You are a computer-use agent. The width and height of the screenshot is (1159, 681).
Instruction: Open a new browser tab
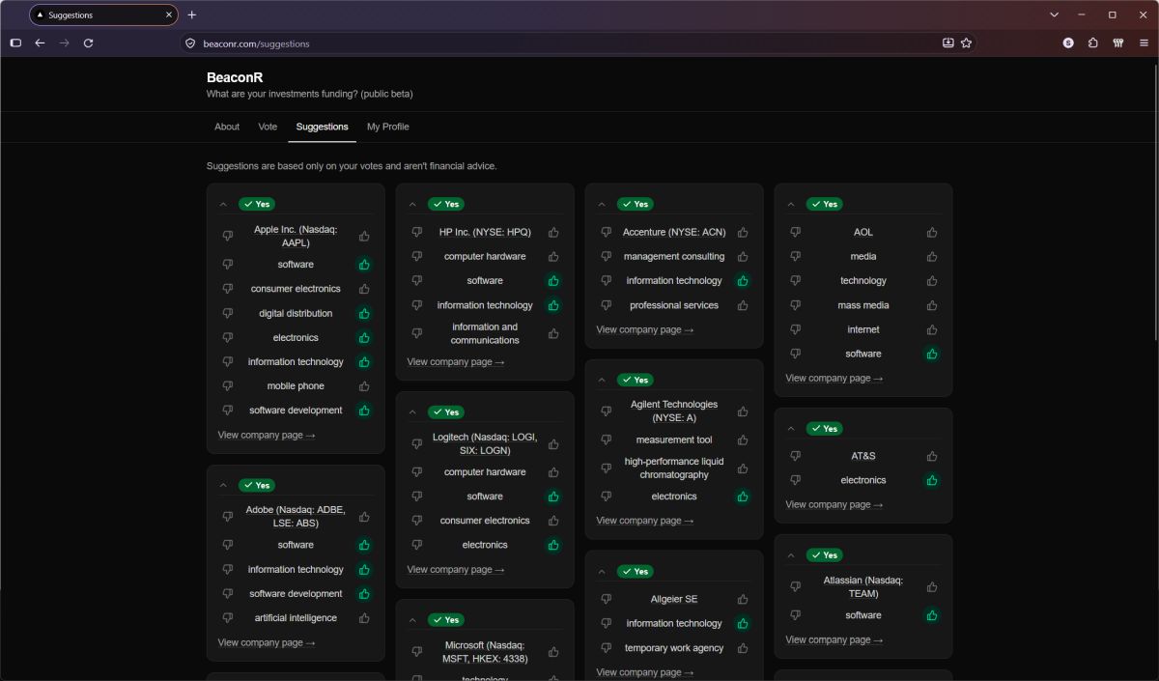(191, 14)
